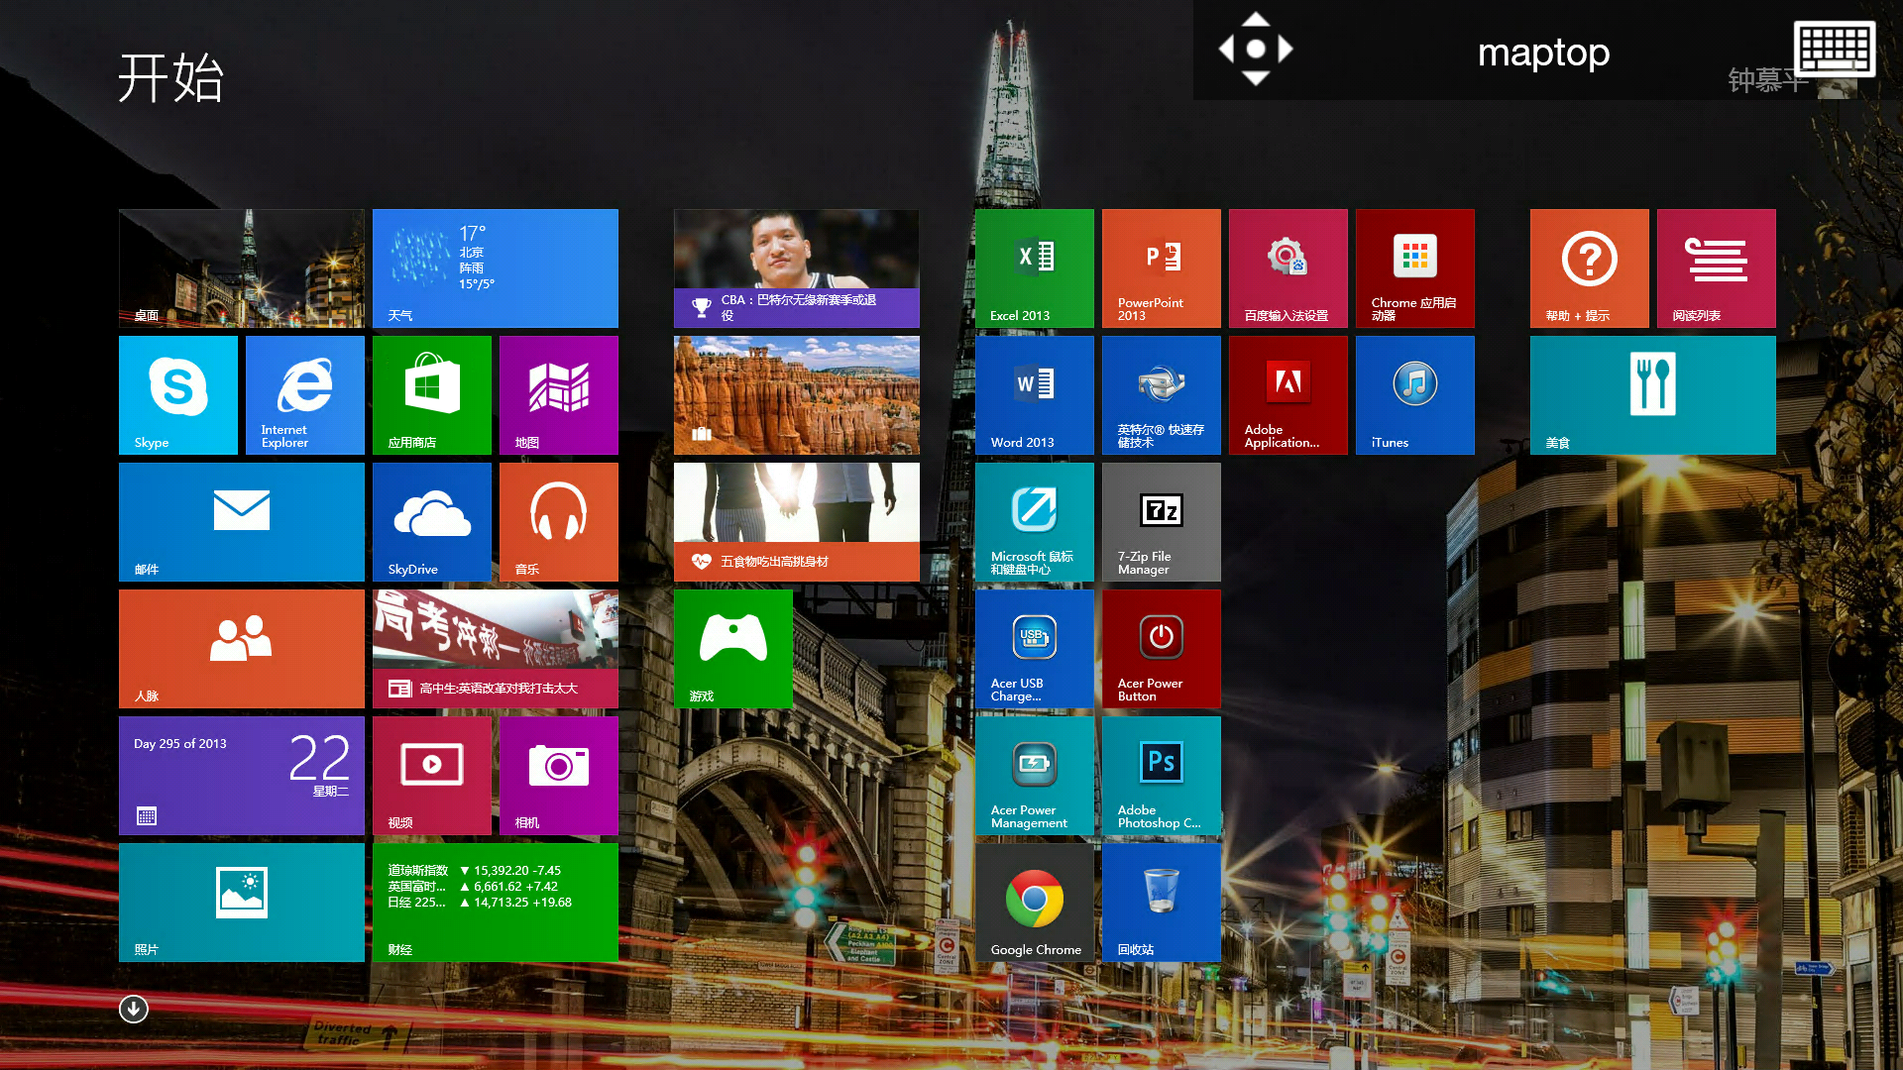Viewport: 1903px width, 1070px height.
Task: Open the 应用商店 store tile
Action: [x=432, y=395]
